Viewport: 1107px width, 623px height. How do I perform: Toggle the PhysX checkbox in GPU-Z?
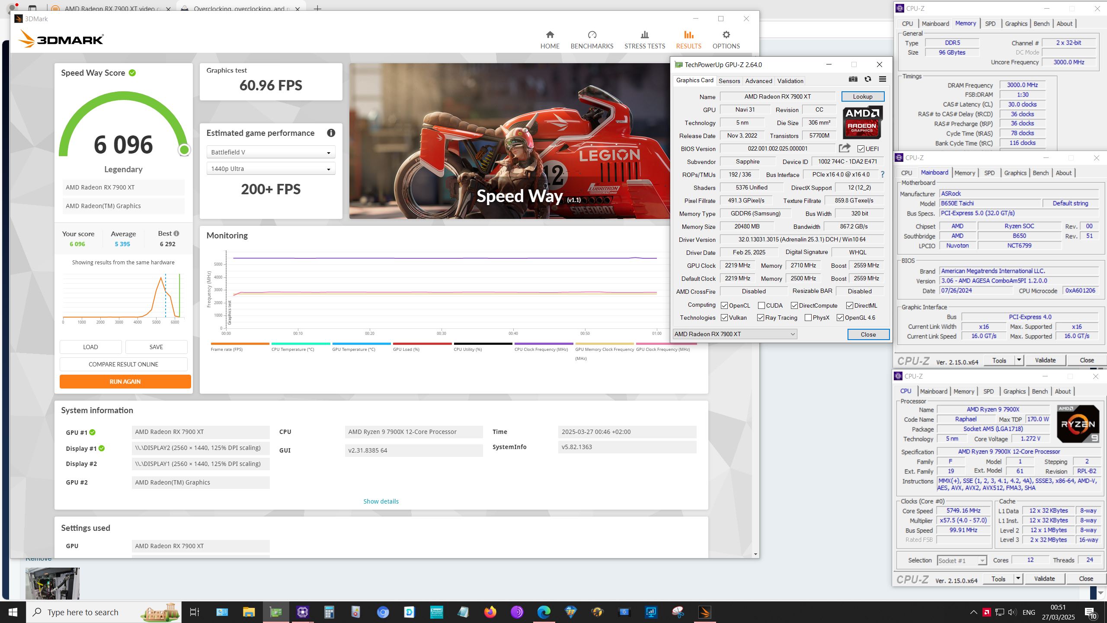(x=808, y=318)
